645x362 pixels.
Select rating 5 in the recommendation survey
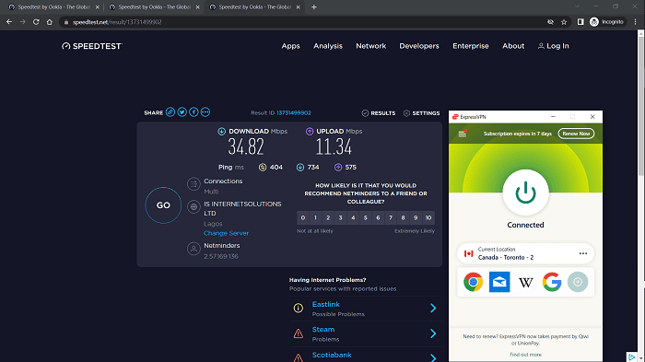click(x=365, y=217)
